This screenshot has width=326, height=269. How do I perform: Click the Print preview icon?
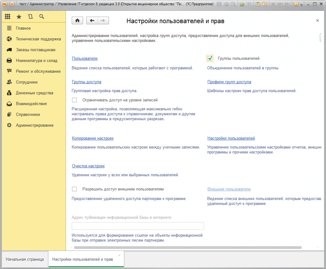point(233,4)
